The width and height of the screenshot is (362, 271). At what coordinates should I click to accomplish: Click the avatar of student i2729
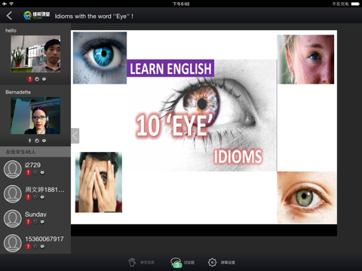[x=13, y=169]
